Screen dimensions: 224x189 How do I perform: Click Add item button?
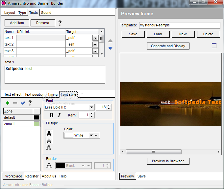pyautogui.click(x=17, y=23)
